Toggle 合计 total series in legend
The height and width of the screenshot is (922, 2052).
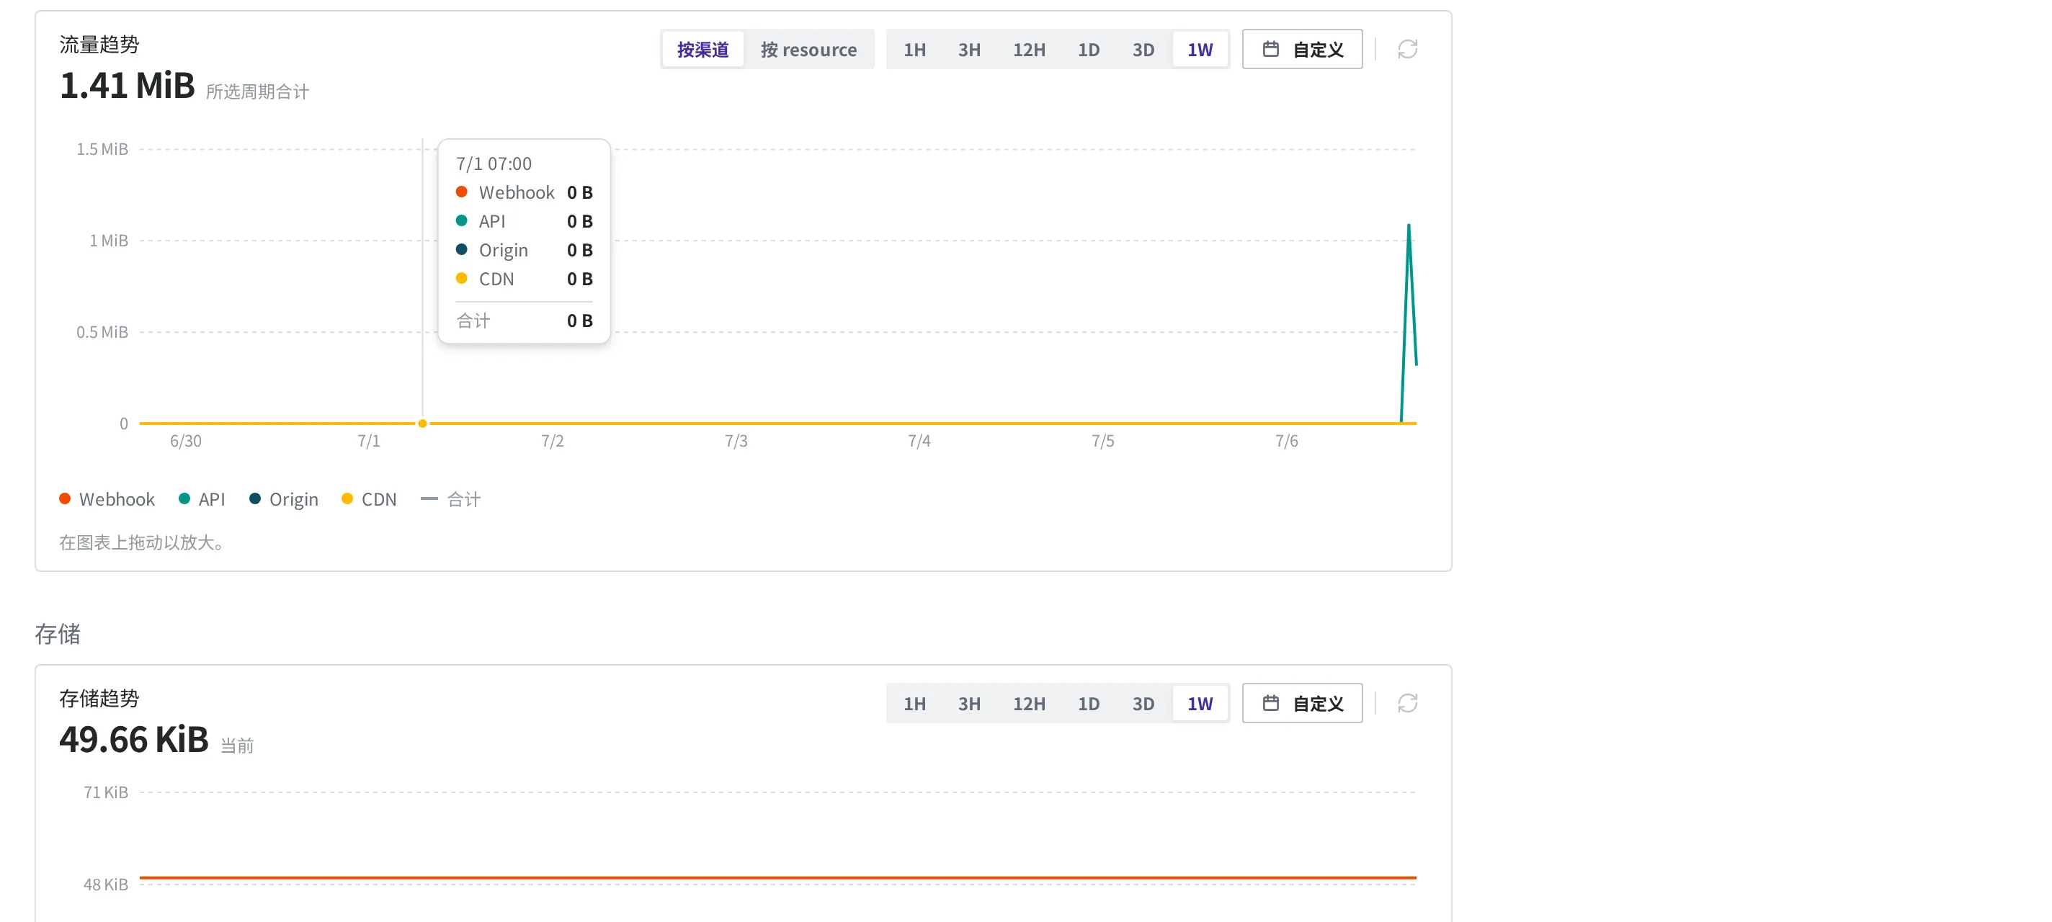point(451,499)
